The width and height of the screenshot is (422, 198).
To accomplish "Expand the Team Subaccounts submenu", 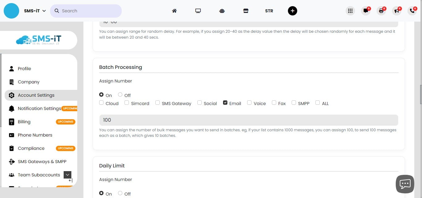I will point(67,175).
